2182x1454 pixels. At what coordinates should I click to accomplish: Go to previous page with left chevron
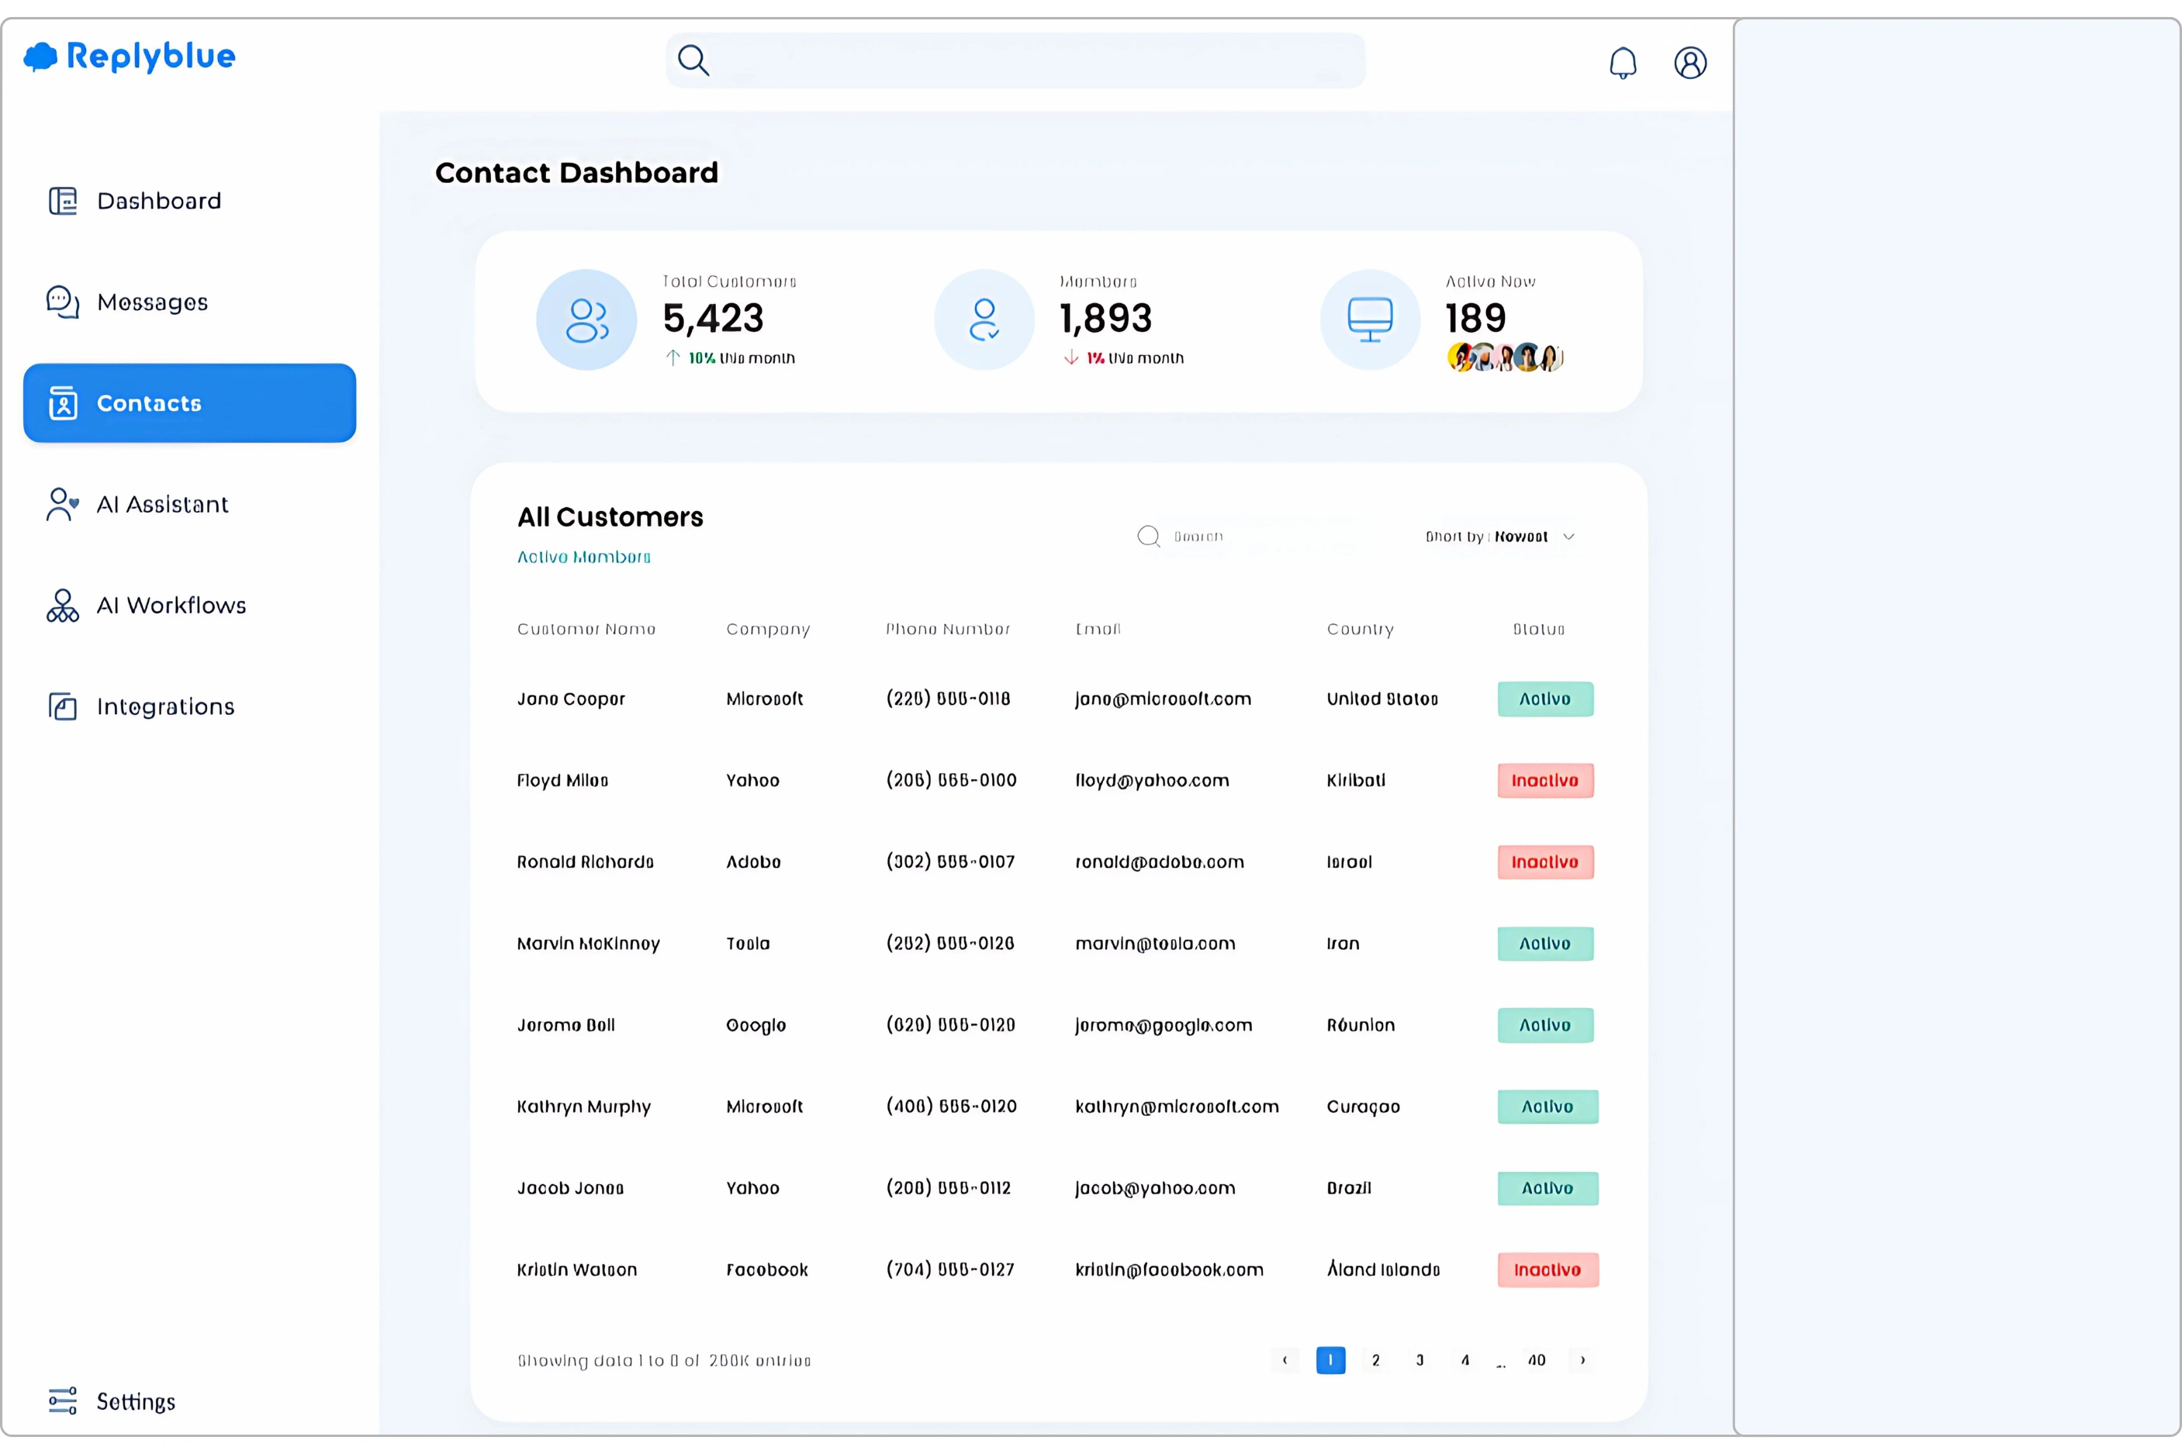coord(1285,1360)
